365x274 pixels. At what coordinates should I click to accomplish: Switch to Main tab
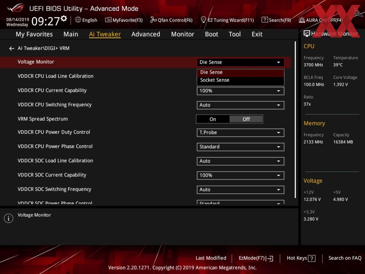point(71,34)
